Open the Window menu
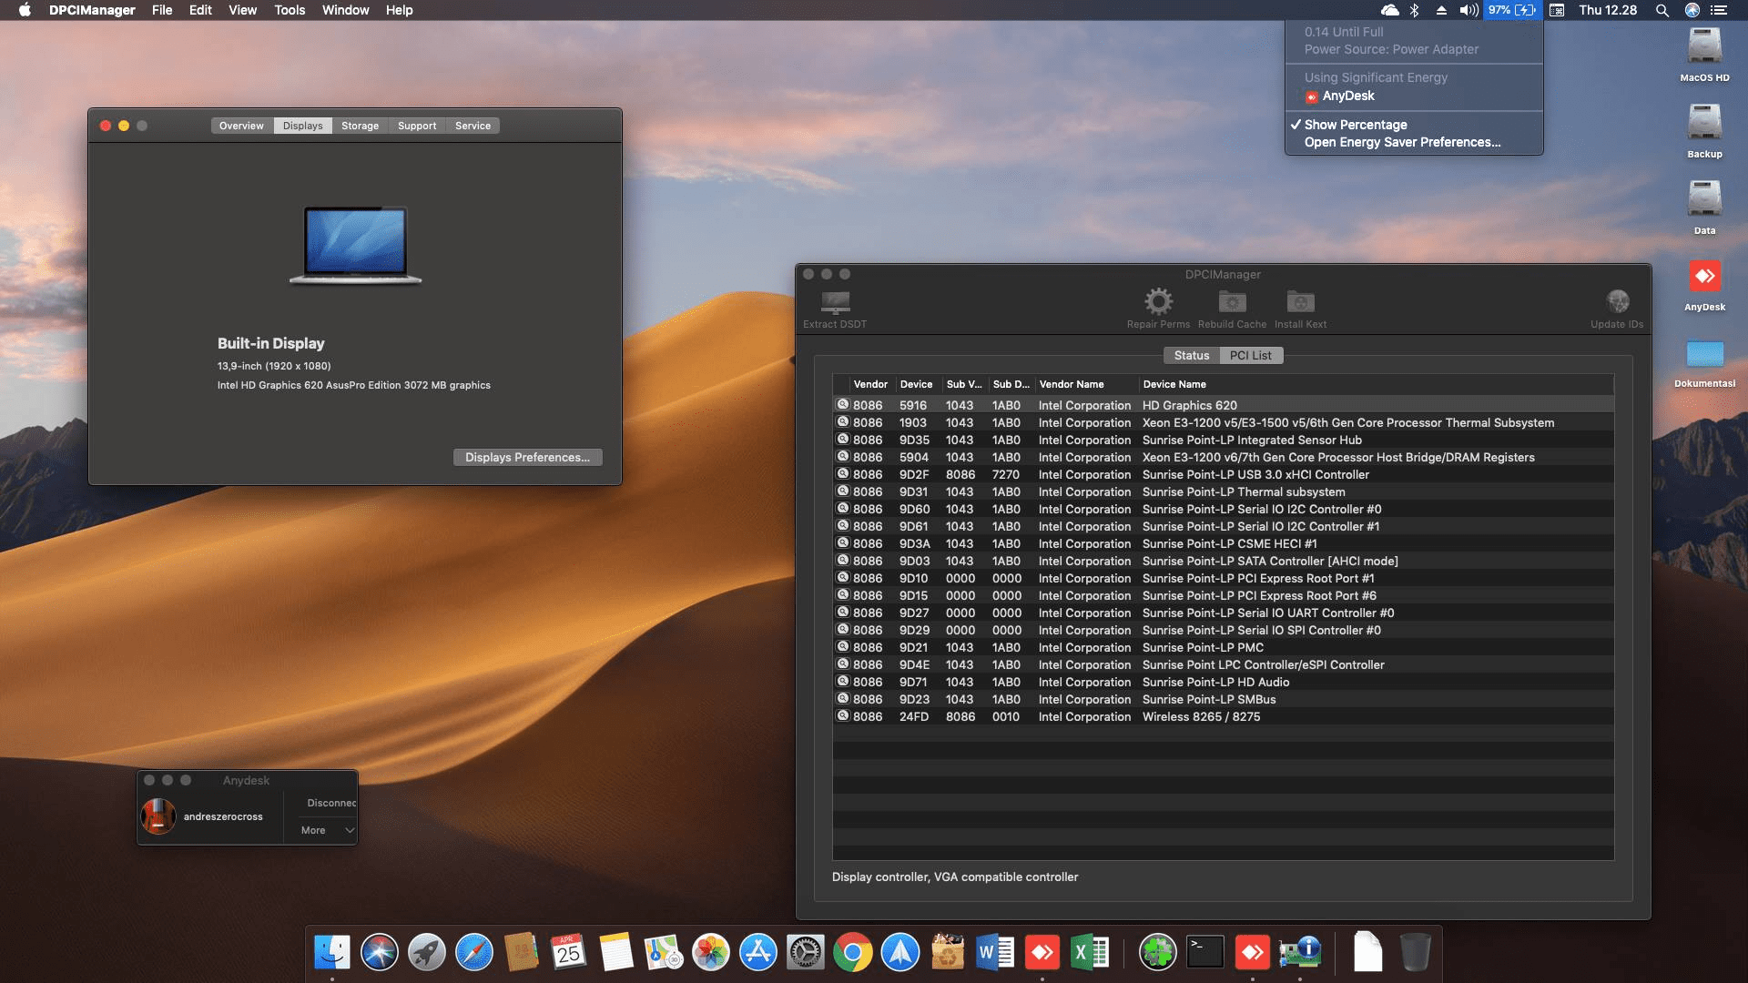Viewport: 1748px width, 983px height. click(345, 10)
